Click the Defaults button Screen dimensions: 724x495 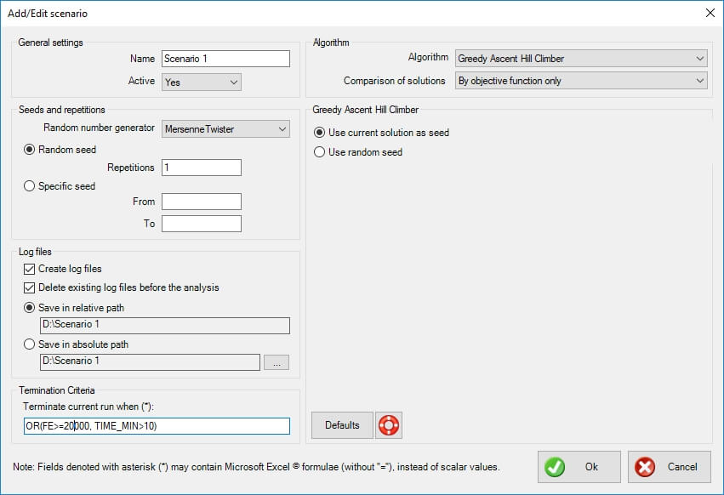[341, 424]
